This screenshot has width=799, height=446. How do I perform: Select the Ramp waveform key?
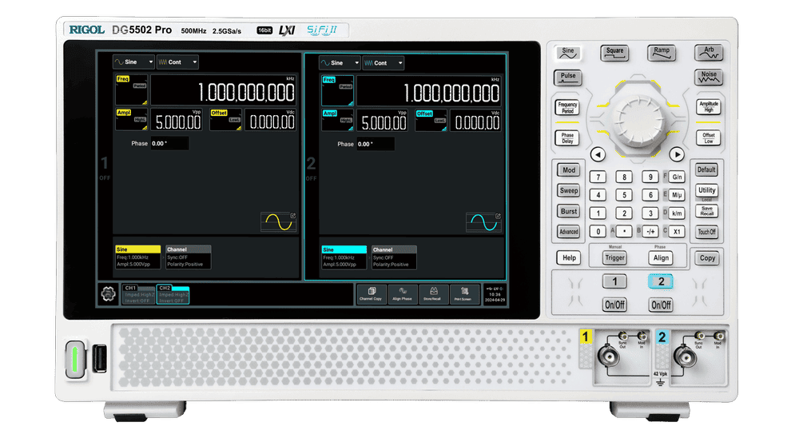coord(662,53)
